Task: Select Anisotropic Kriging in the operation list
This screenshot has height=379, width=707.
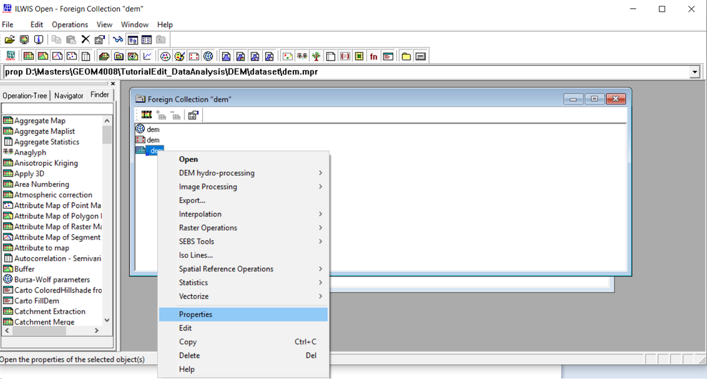Action: tap(46, 163)
